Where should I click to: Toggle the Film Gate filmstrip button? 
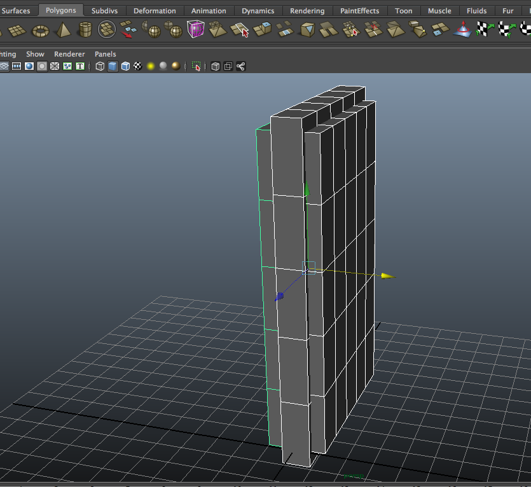[17, 66]
